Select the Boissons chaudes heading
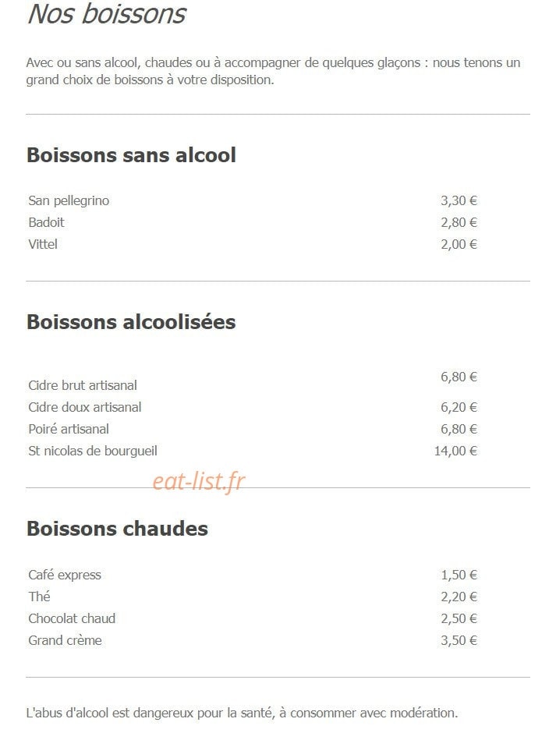The image size is (549, 733). 118,529
